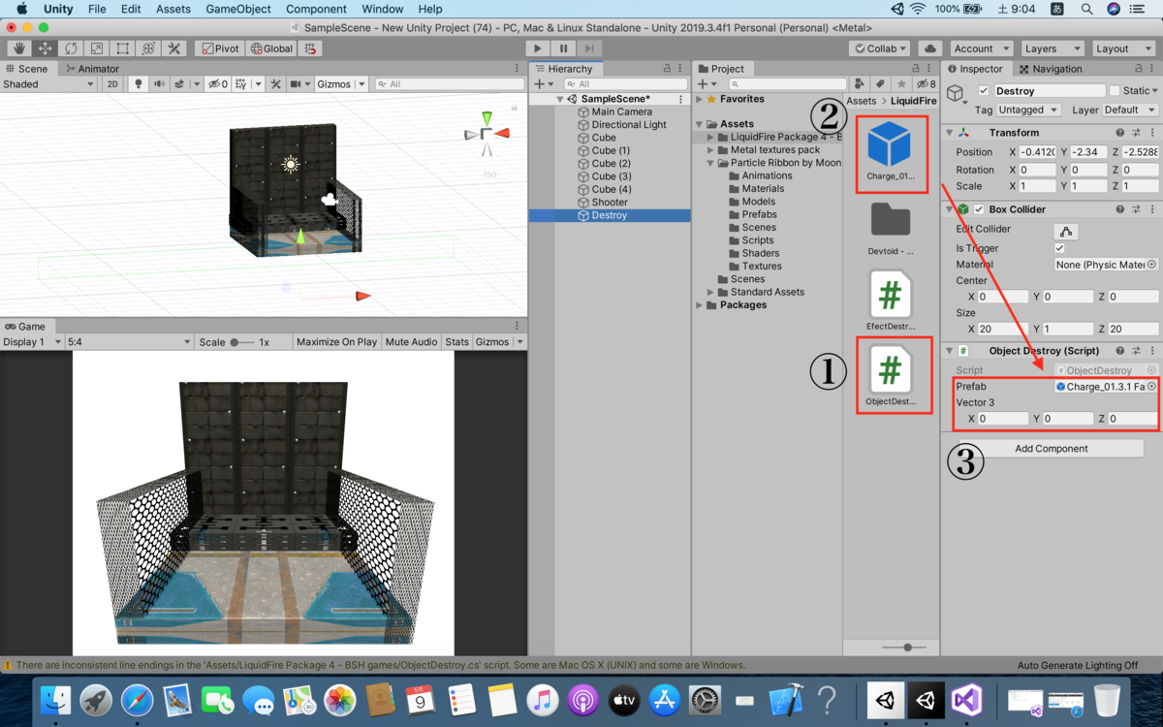Switch to the Animator tab
Image resolution: width=1163 pixels, height=727 pixels.
coord(92,69)
